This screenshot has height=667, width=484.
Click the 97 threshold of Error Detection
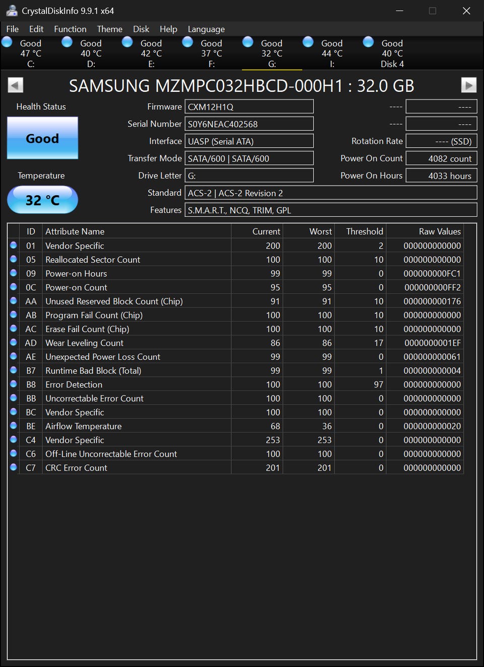pos(378,384)
